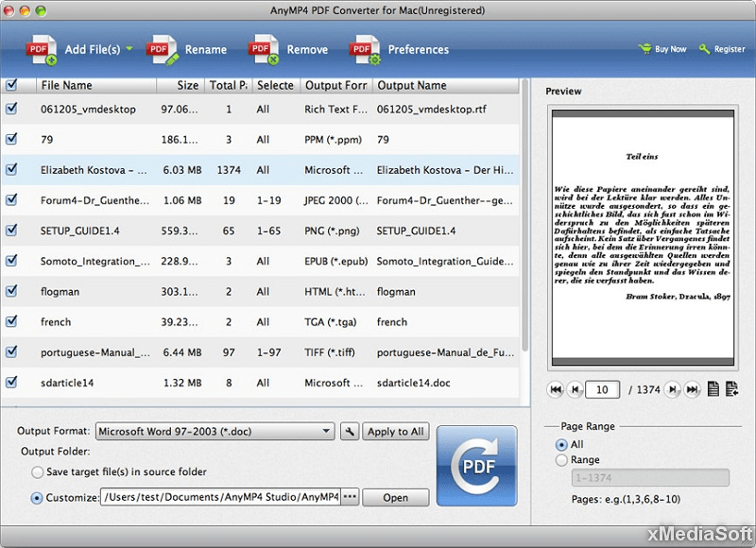756x548 pixels.
Task: Click the single page document icon
Action: (x=713, y=389)
